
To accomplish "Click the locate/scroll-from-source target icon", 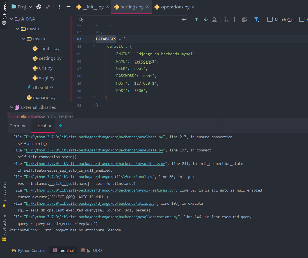I will (x=39, y=7).
